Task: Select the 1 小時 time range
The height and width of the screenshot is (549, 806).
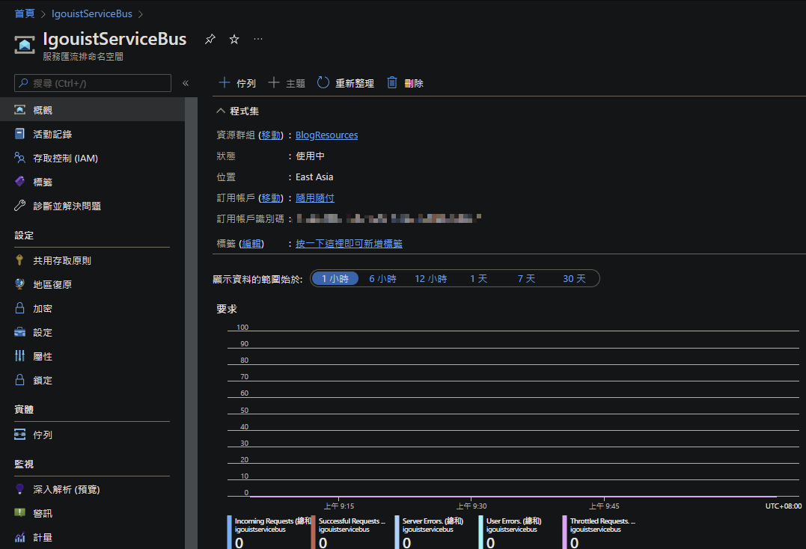Action: (335, 278)
